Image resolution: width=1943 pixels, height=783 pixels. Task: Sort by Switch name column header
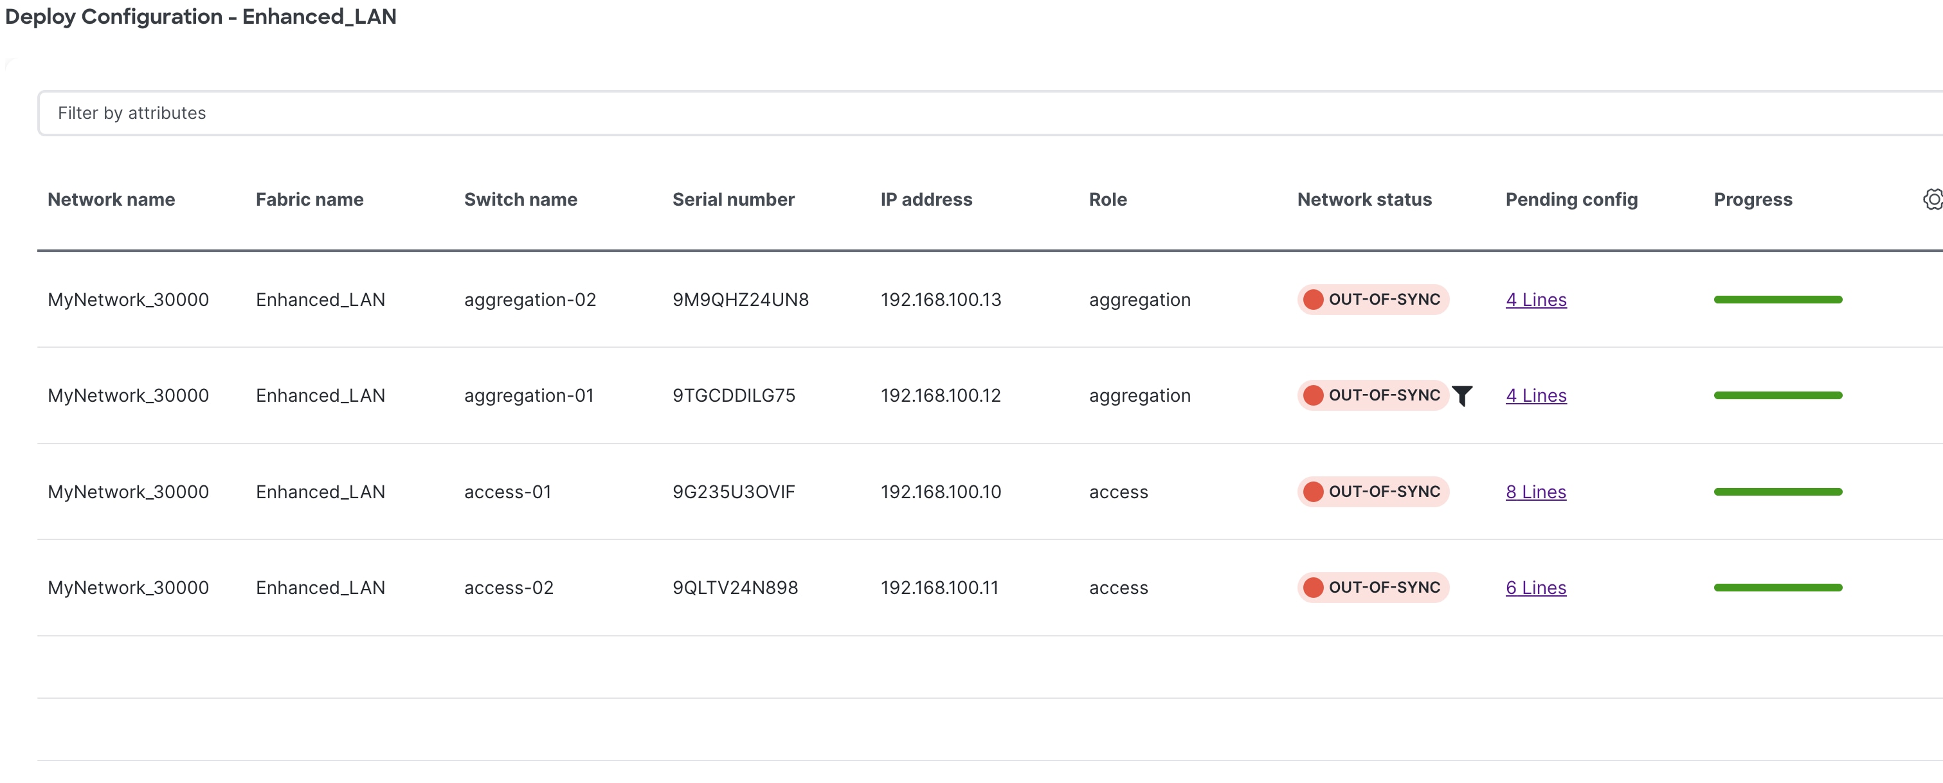(520, 199)
